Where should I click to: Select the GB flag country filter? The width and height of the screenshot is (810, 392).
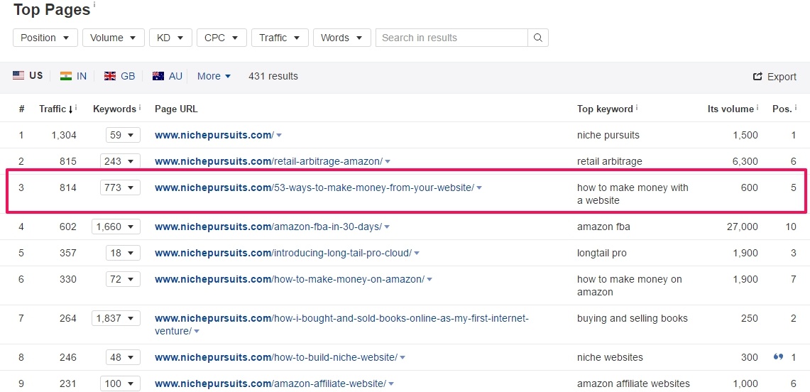point(119,76)
